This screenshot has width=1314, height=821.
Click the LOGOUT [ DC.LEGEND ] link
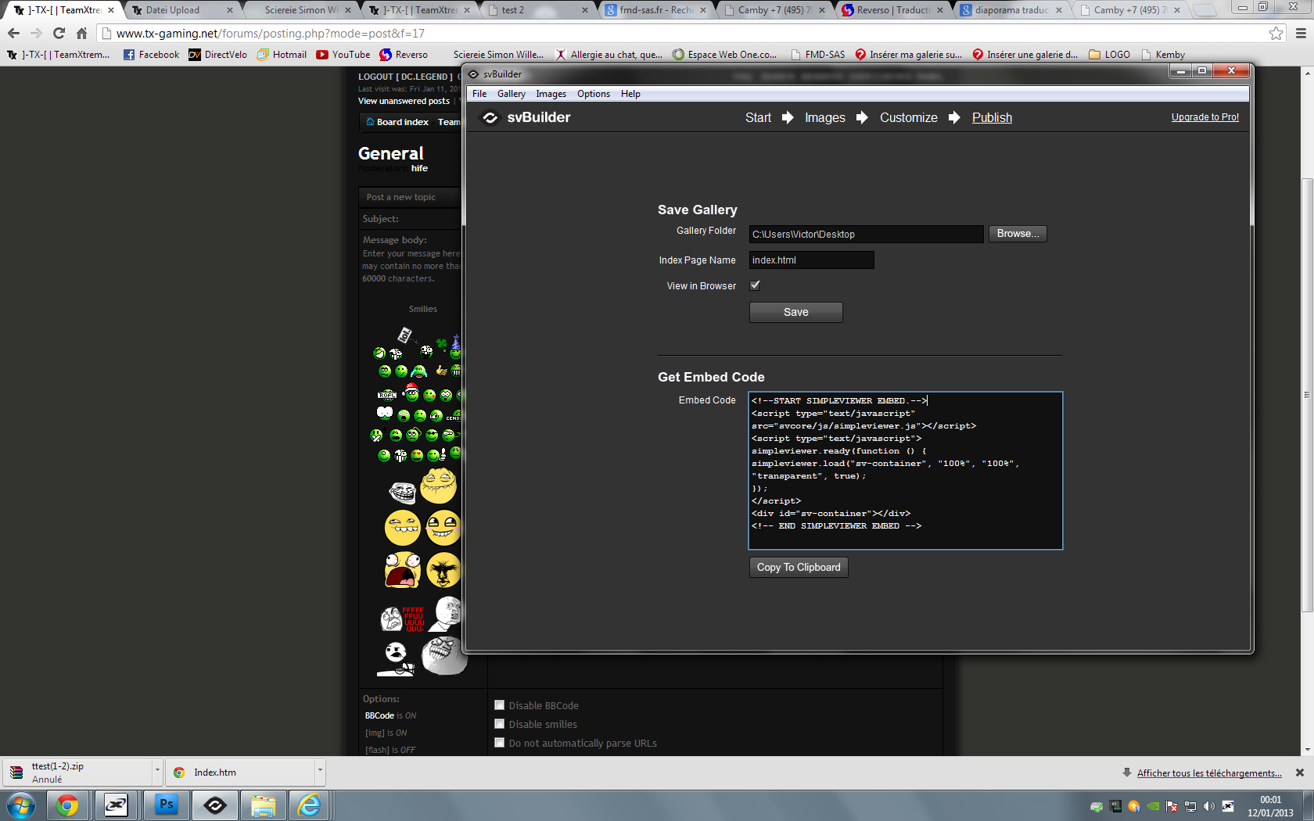405,77
